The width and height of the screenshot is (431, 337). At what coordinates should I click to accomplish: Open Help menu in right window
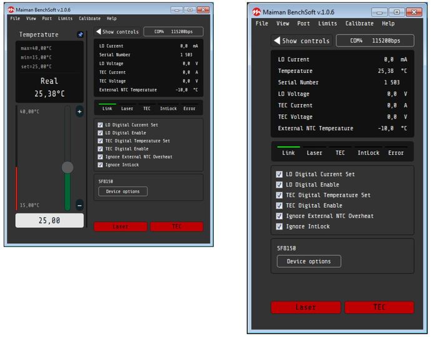[x=388, y=23]
